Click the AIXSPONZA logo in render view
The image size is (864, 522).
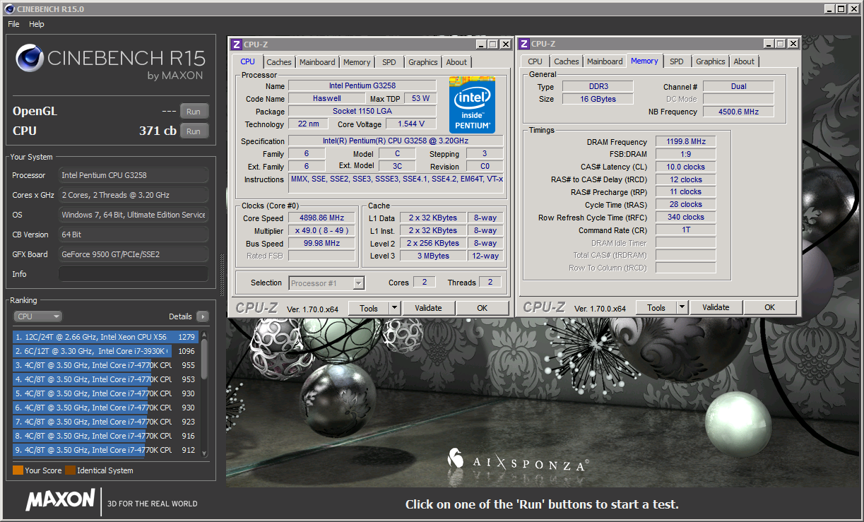(517, 461)
